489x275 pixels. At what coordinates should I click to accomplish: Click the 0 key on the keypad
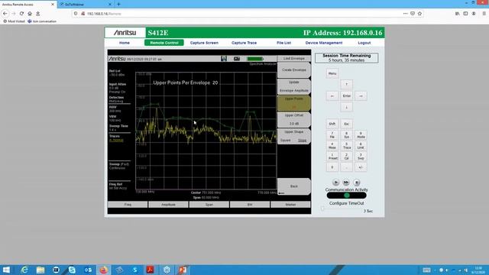(x=332, y=167)
